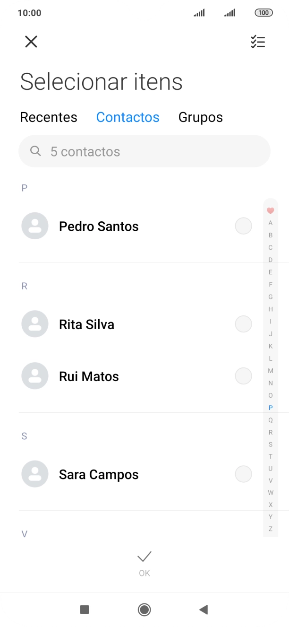
Task: Check the selection circle for Sara Campos
Action: (243, 474)
